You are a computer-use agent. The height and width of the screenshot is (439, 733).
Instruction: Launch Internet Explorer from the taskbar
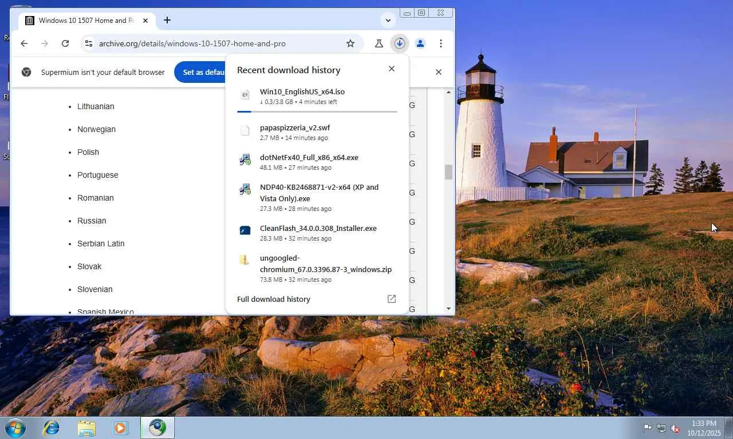(52, 428)
